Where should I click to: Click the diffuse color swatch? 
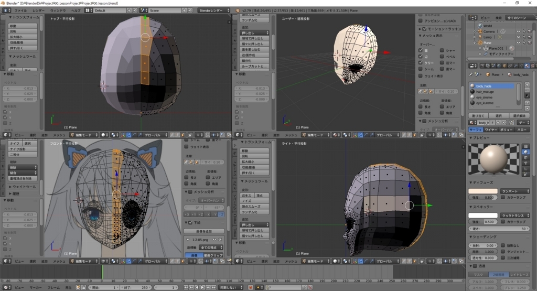click(482, 191)
